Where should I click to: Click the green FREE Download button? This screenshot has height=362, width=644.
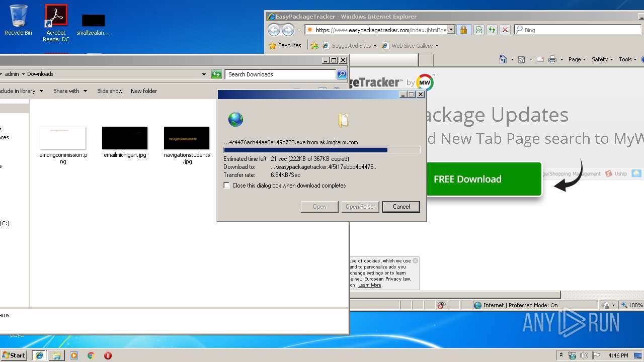[x=484, y=179]
